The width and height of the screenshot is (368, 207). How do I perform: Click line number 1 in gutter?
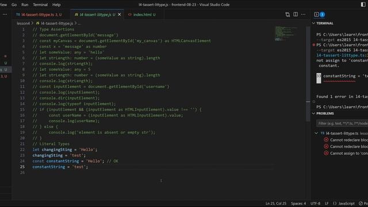coord(23,29)
